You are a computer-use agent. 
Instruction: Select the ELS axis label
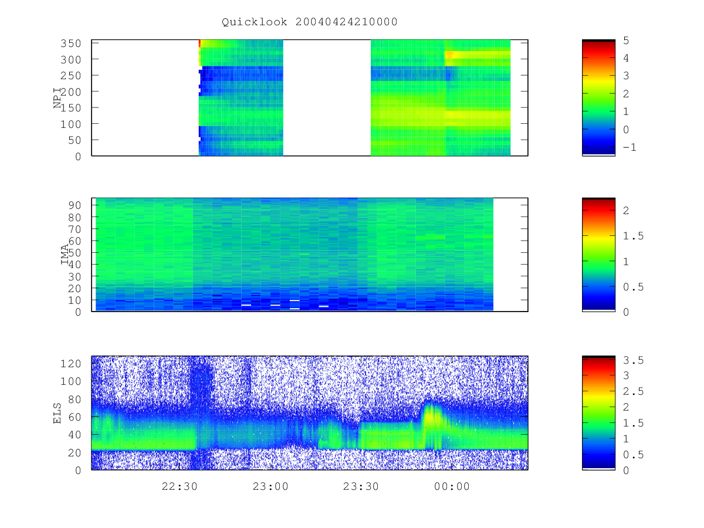click(57, 413)
